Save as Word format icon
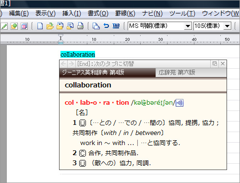This screenshot has height=183, width=240. point(70,26)
